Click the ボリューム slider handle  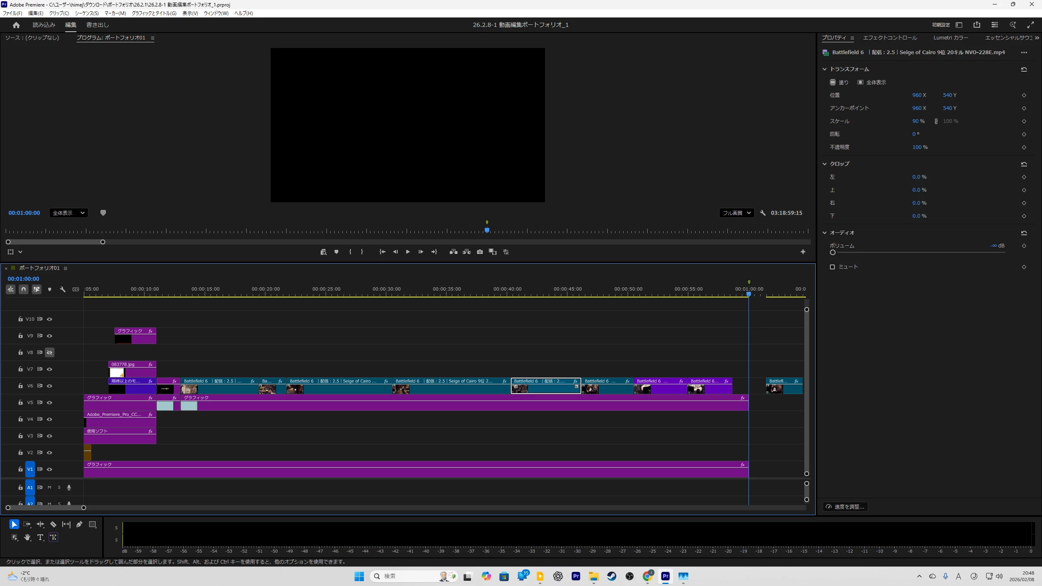pos(833,252)
